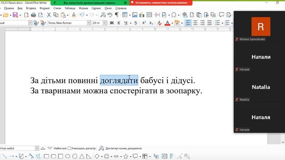Toggle track changes recording
This screenshot has width=285, height=160.
[x=228, y=15]
